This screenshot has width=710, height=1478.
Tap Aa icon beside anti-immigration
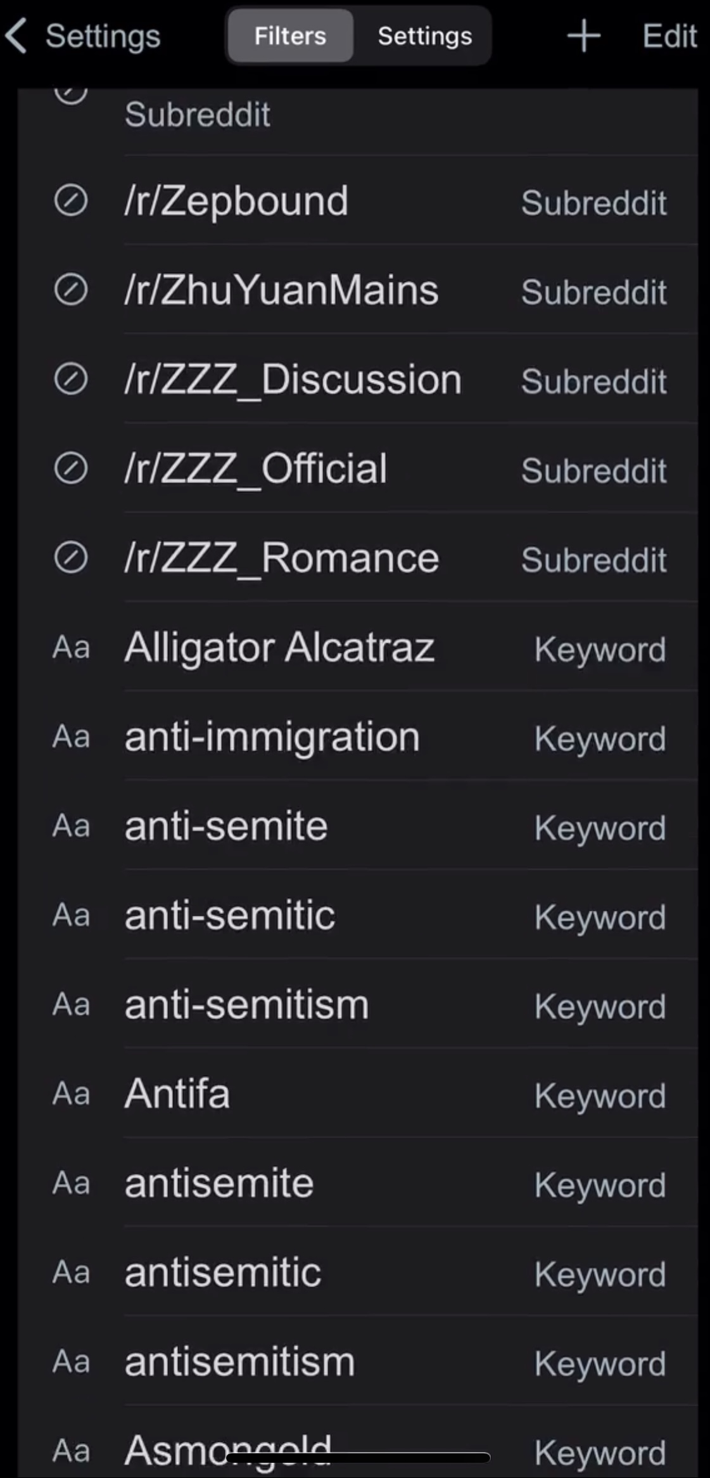coord(71,737)
